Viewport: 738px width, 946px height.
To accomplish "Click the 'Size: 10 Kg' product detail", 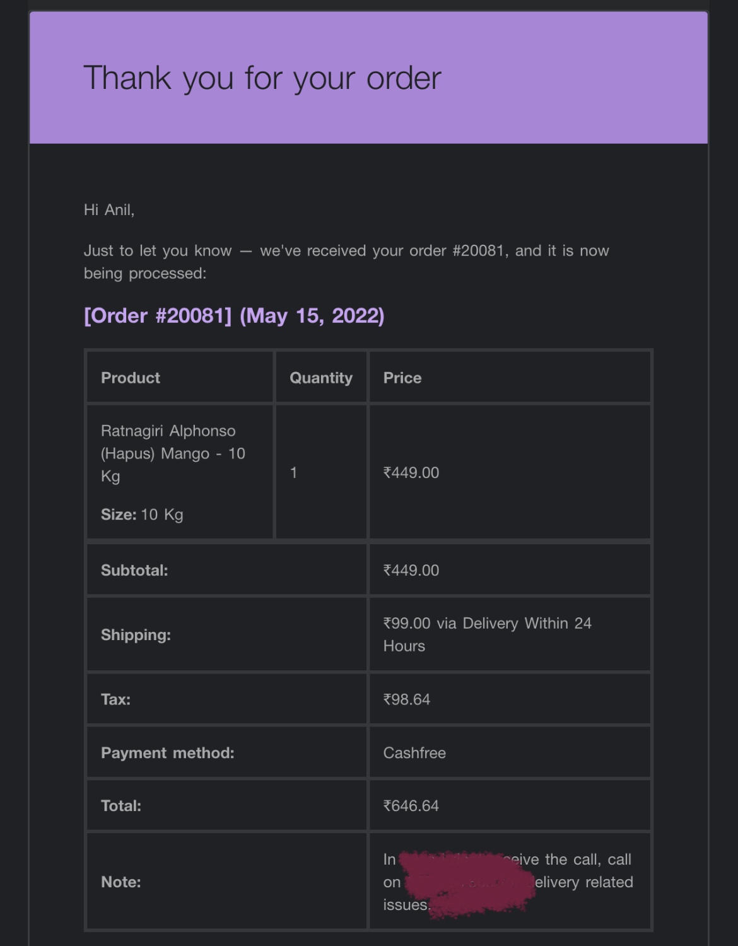I will pyautogui.click(x=142, y=515).
